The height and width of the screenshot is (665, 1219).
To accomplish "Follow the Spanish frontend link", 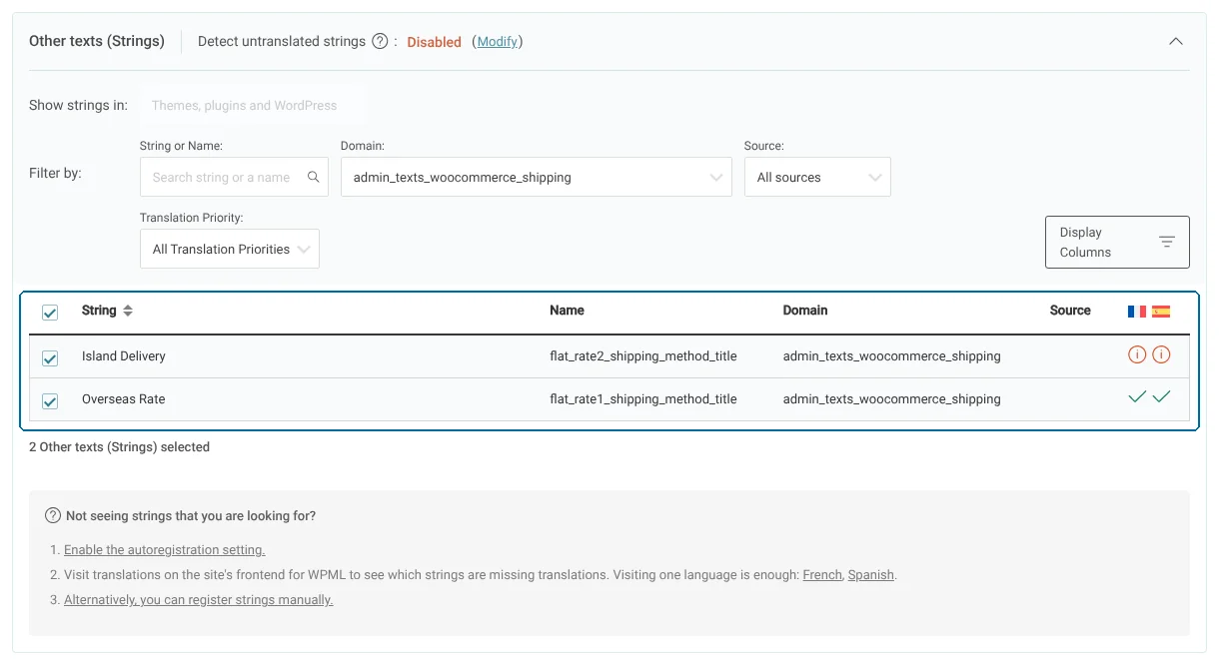I will [871, 574].
